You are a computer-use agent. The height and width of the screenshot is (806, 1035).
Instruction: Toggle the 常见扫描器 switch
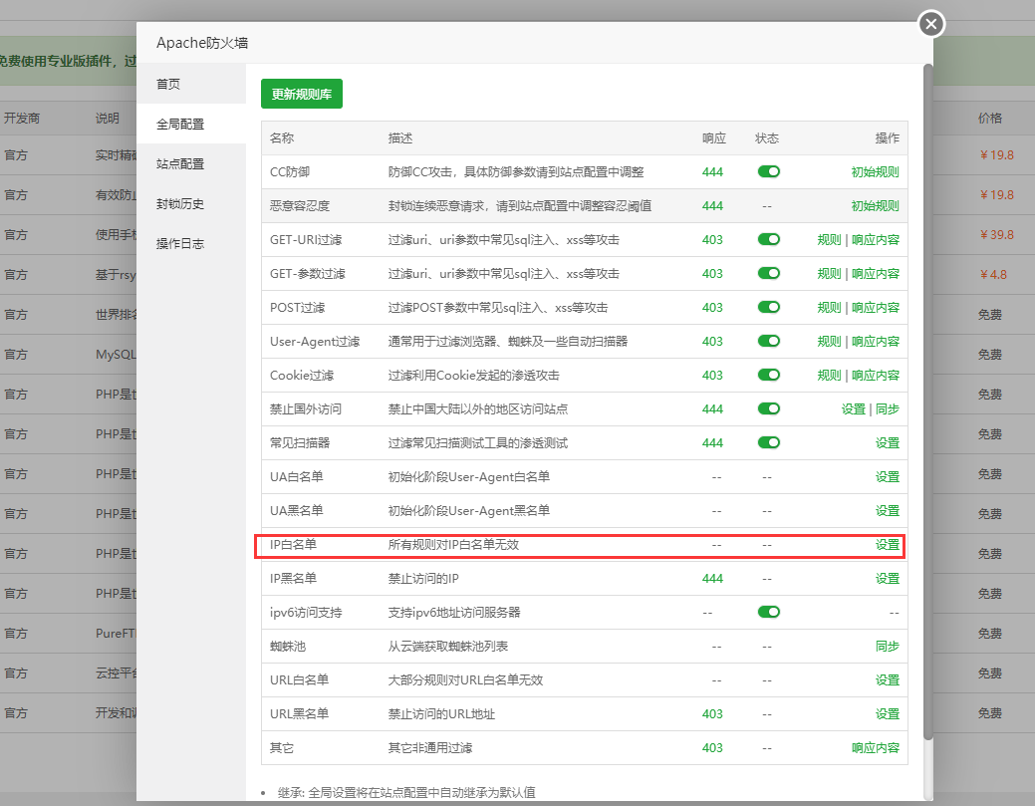(x=769, y=442)
